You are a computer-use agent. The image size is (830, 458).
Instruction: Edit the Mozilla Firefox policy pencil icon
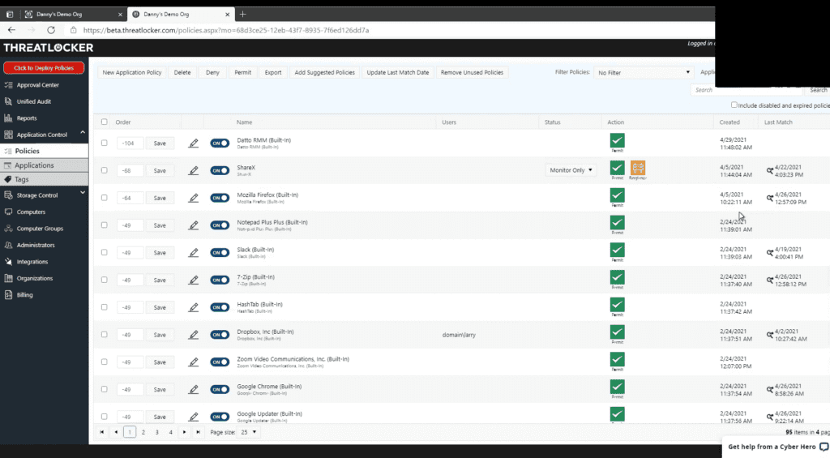(193, 198)
